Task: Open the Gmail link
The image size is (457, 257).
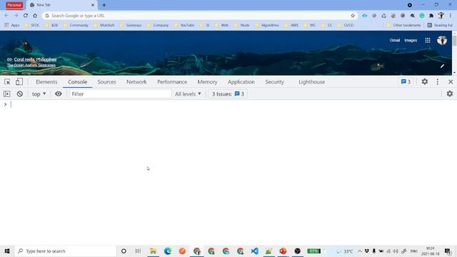Action: coord(395,40)
